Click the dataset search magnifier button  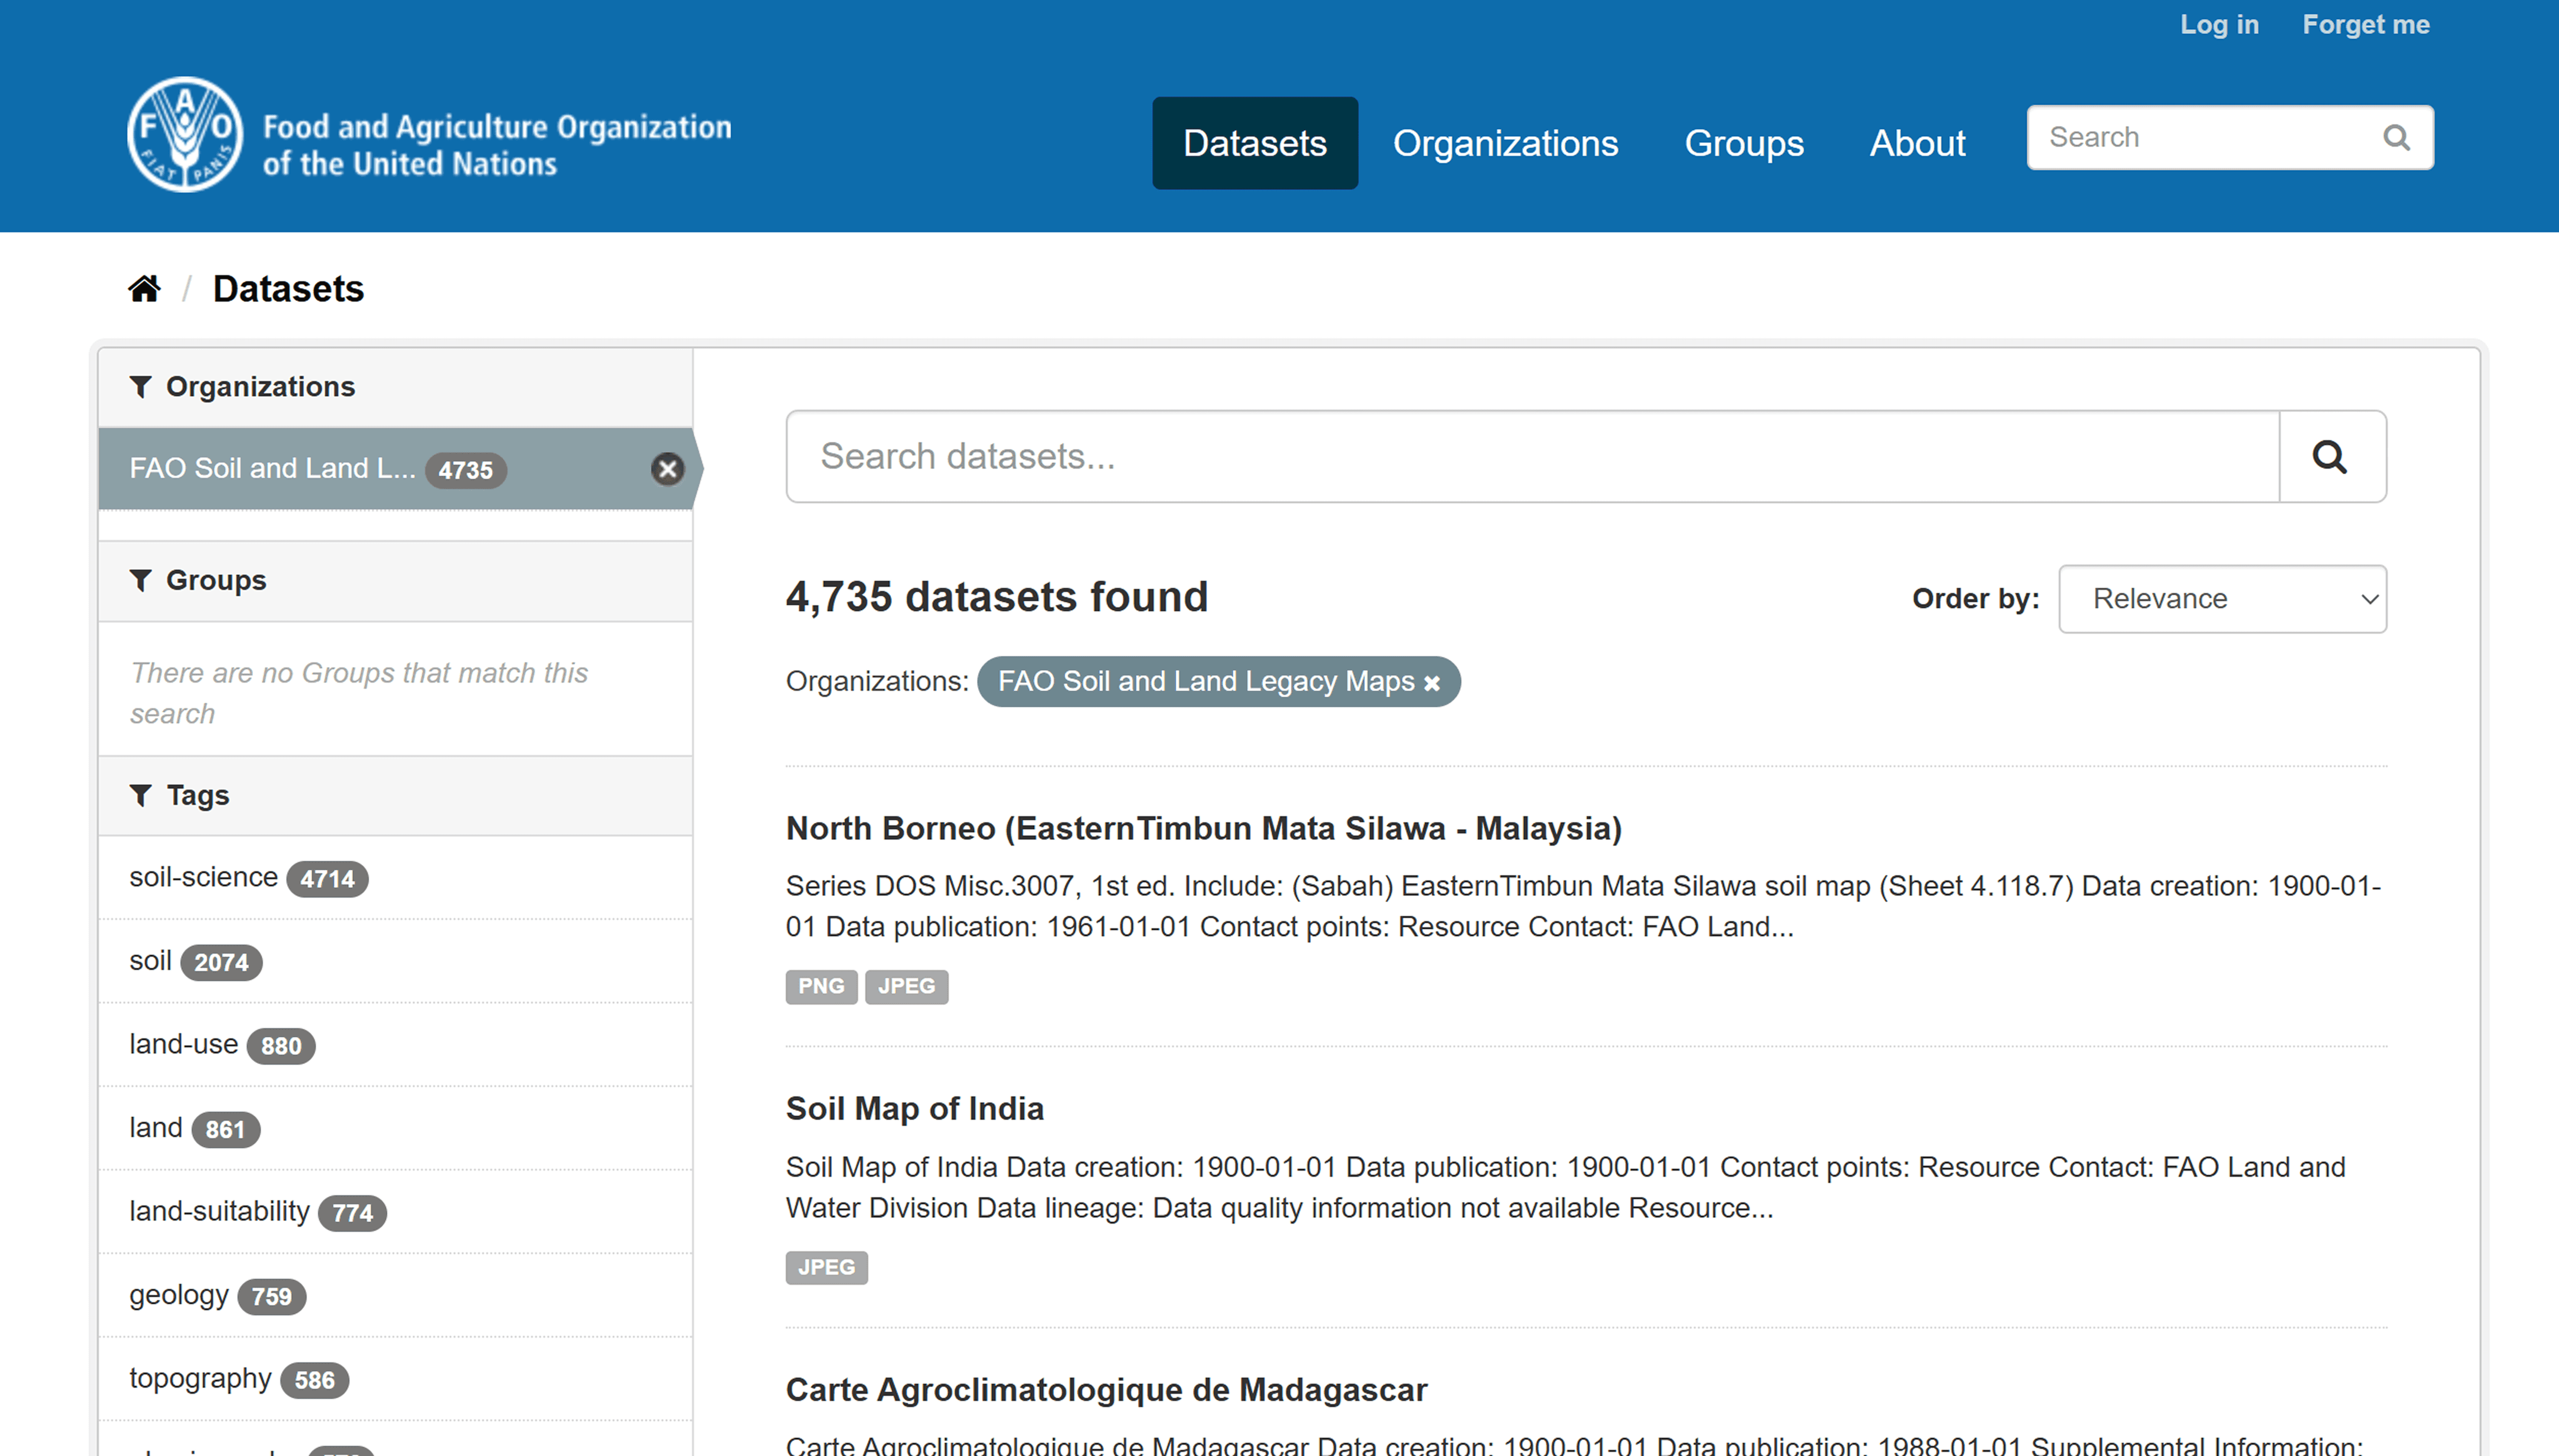tap(2331, 457)
